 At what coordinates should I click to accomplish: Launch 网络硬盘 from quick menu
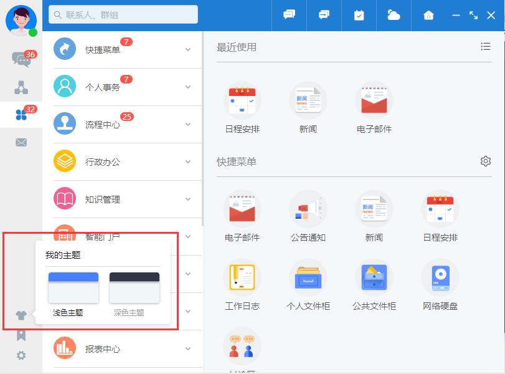pos(440,284)
